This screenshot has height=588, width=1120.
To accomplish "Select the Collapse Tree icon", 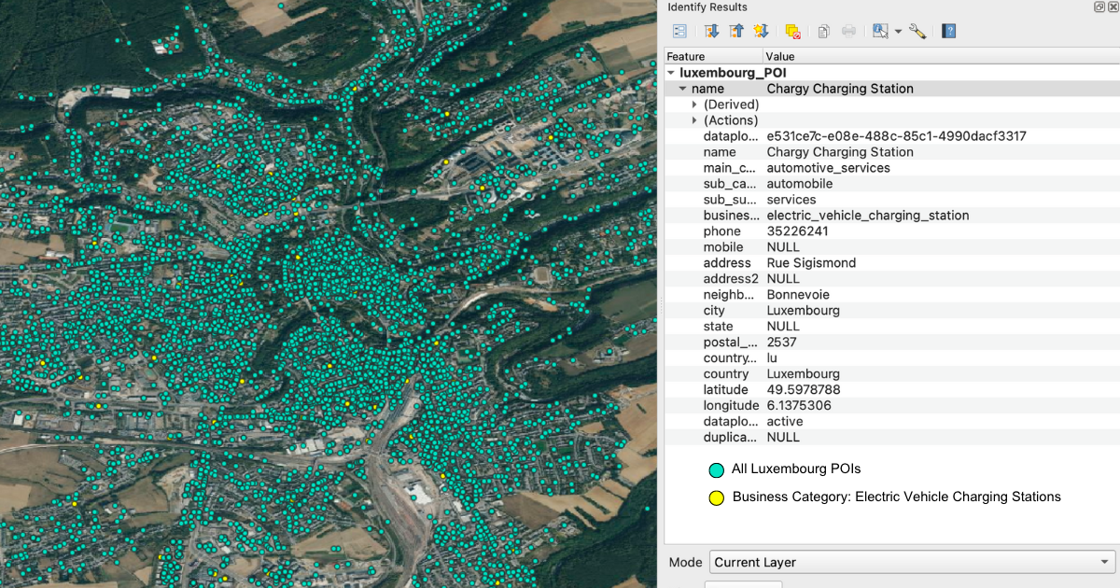I will click(737, 31).
